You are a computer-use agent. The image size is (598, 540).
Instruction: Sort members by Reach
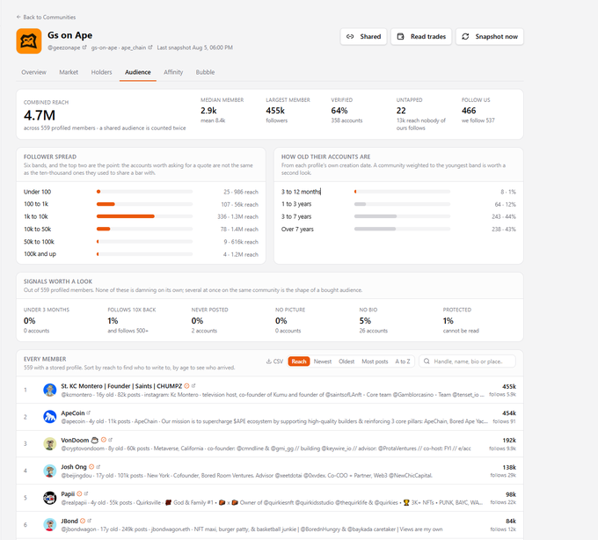tap(299, 361)
